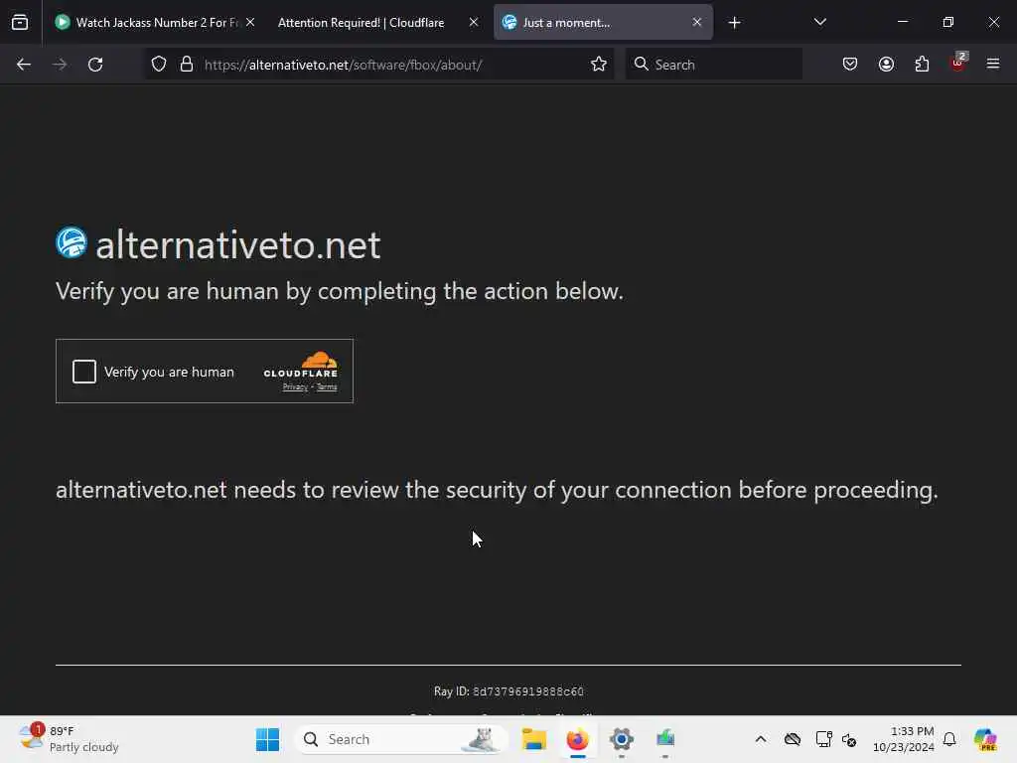This screenshot has width=1017, height=763.
Task: Open the Settings gear on taskbar
Action: (x=622, y=739)
